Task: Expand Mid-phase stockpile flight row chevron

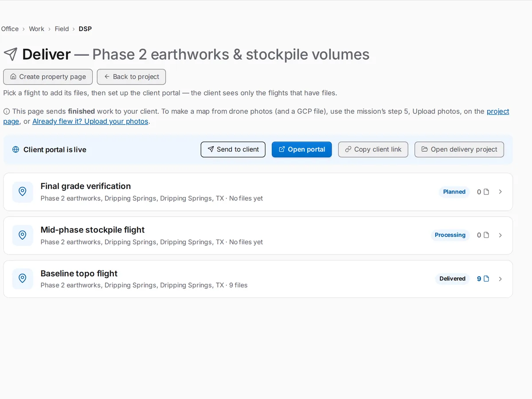Action: [x=501, y=235]
